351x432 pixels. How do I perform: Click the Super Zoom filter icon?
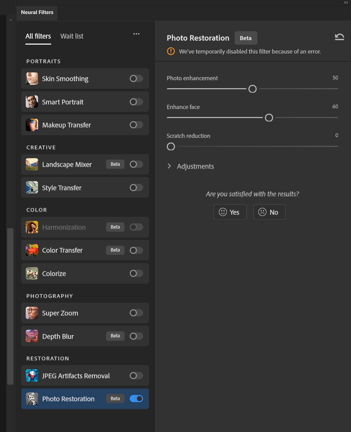coord(32,313)
